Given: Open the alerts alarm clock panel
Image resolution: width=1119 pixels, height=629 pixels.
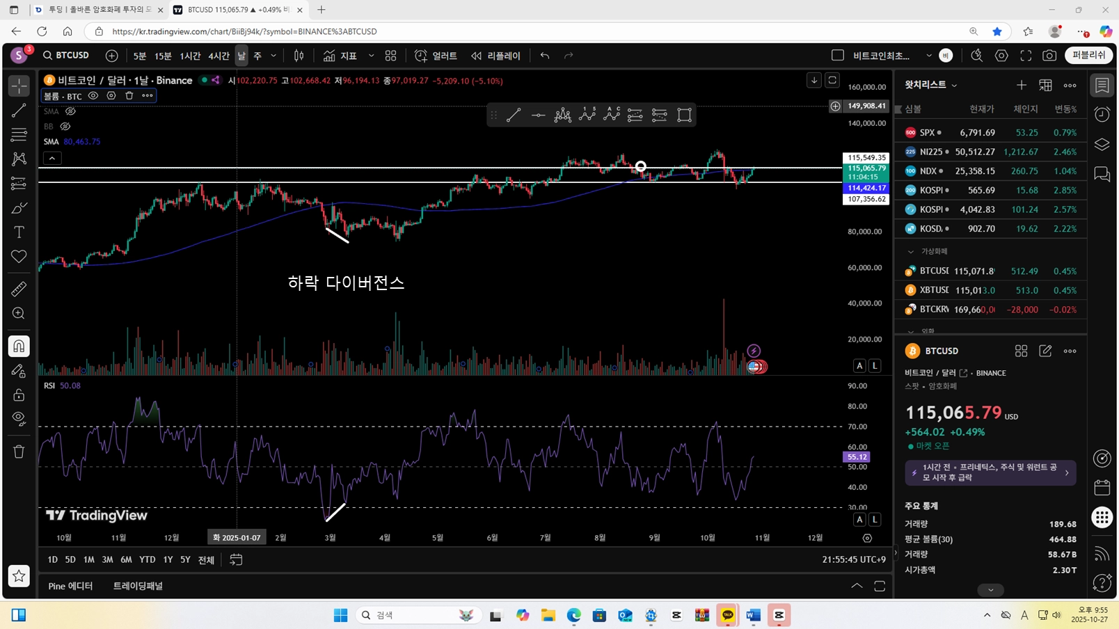Looking at the screenshot, I should (1102, 114).
